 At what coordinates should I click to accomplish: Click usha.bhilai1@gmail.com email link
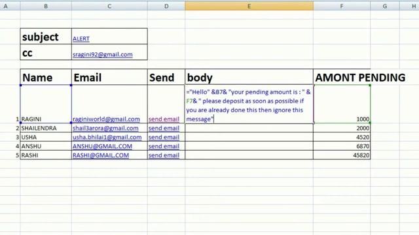(x=107, y=137)
